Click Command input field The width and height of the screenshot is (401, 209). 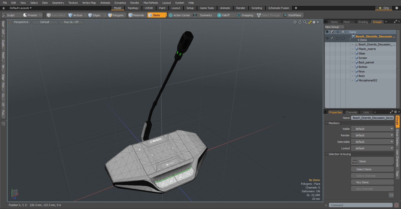pyautogui.click(x=360, y=205)
